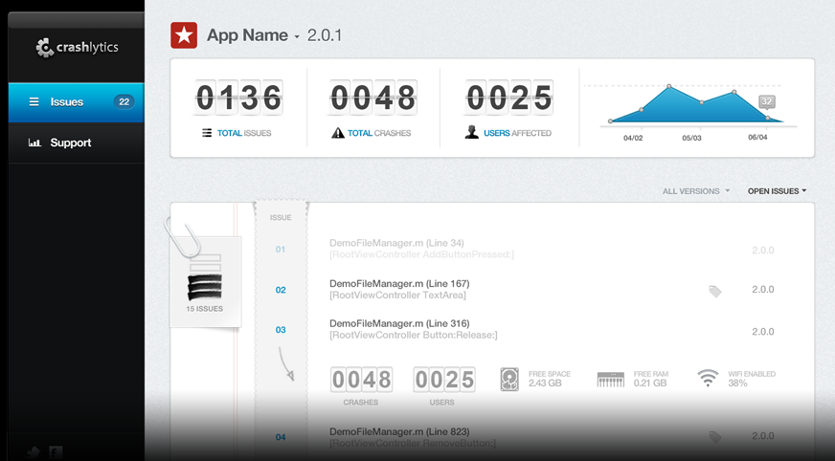Select issue number 03
The width and height of the screenshot is (835, 461).
pos(281,330)
